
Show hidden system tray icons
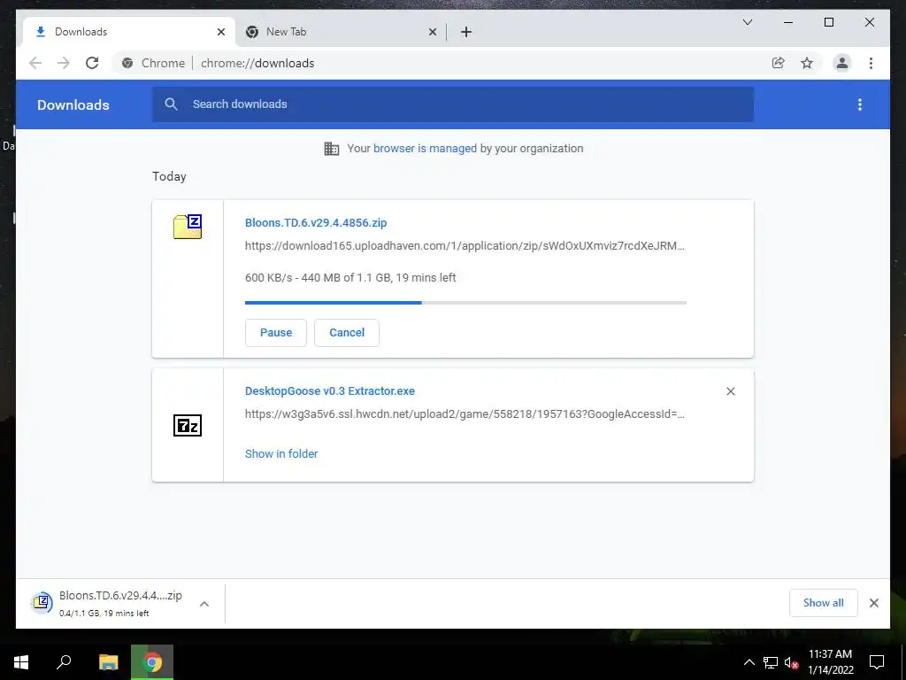[x=749, y=662]
